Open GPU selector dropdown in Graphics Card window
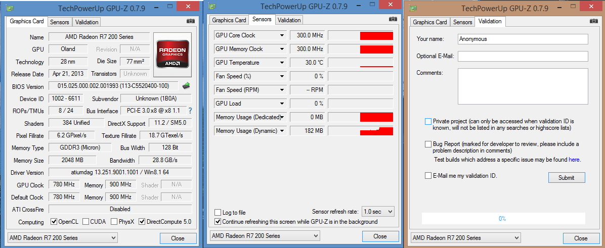Viewport: 605px width, 248px height. pyautogui.click(x=62, y=238)
